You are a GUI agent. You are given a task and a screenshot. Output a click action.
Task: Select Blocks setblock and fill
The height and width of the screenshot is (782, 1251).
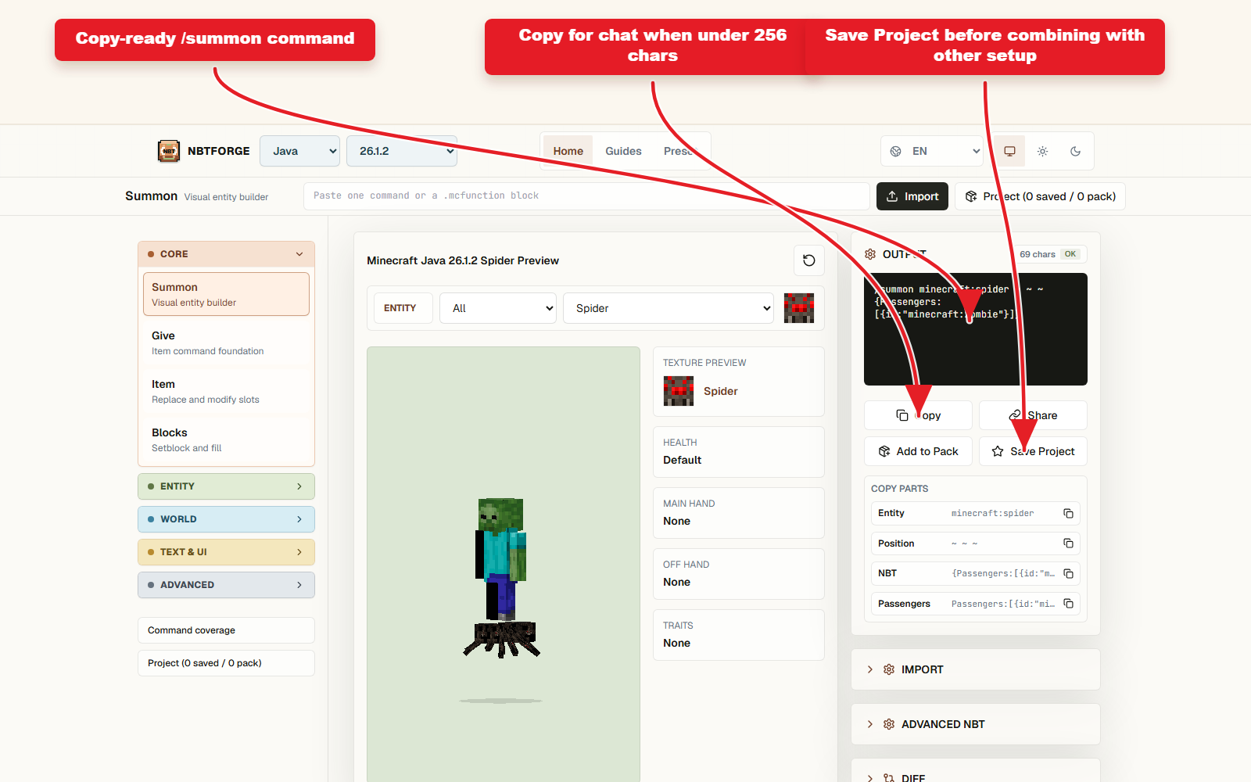(x=226, y=439)
